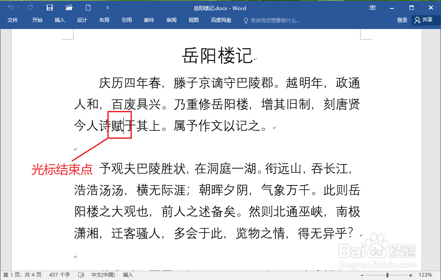Redo the last action
Image resolution: width=441 pixels, height=280 pixels.
[x=30, y=8]
